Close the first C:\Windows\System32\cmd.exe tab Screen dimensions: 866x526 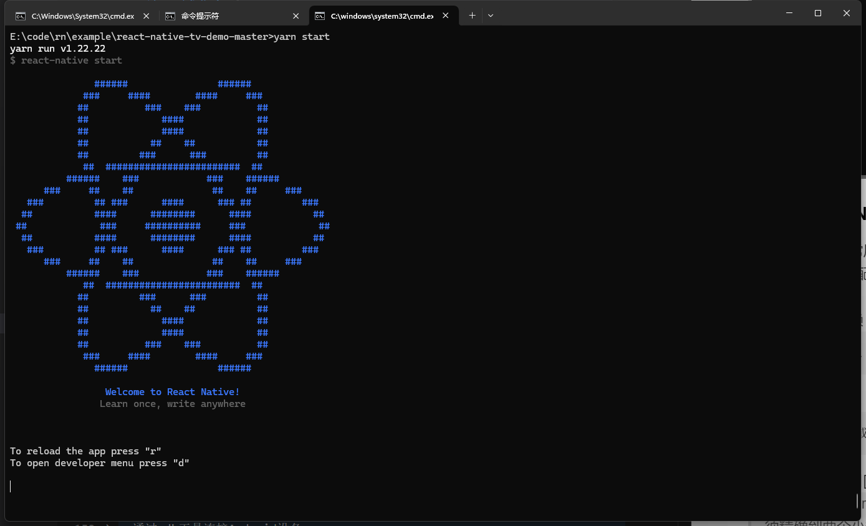tap(147, 16)
